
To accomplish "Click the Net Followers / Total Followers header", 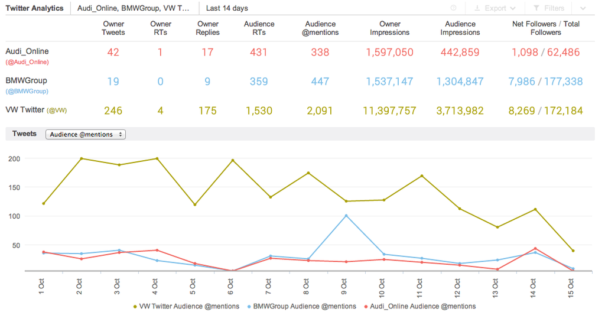I will (x=546, y=28).
